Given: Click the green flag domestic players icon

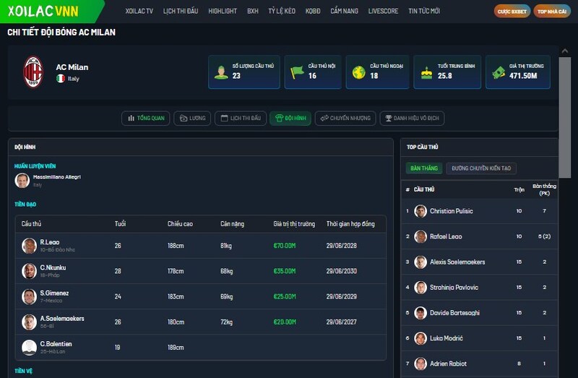Looking at the screenshot, I should (297, 72).
